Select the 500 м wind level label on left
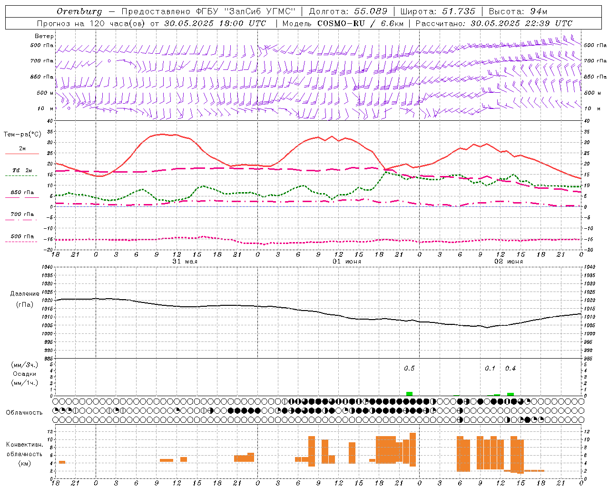 coord(45,93)
